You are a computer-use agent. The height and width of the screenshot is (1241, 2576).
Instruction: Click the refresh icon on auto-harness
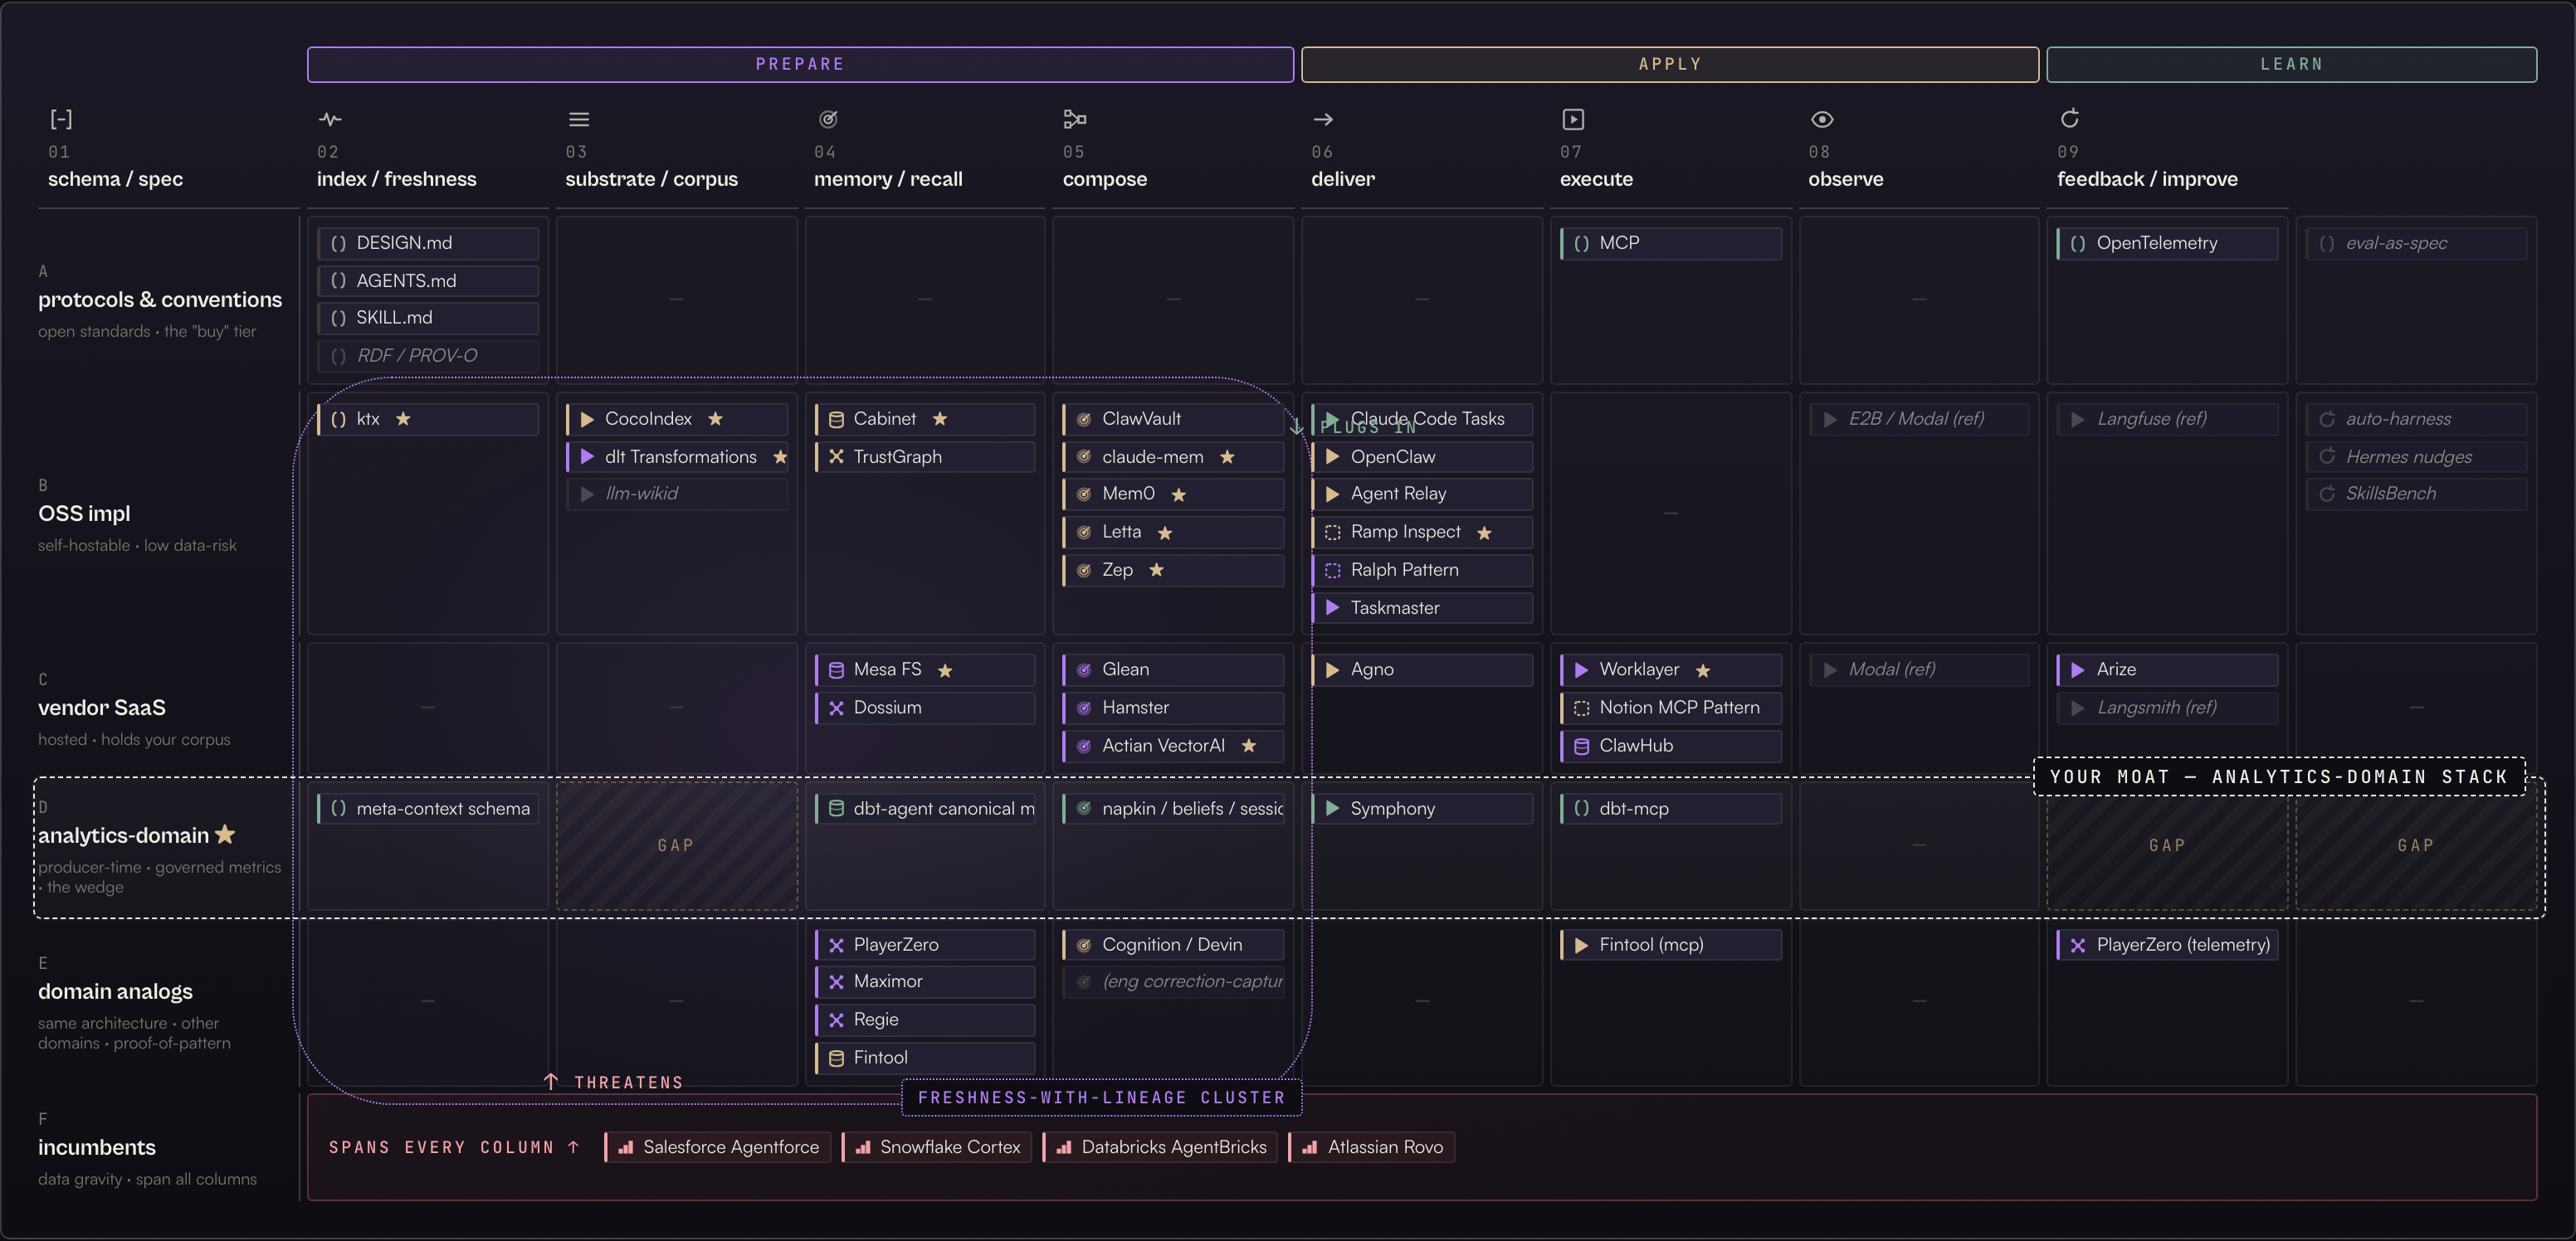click(x=2327, y=419)
